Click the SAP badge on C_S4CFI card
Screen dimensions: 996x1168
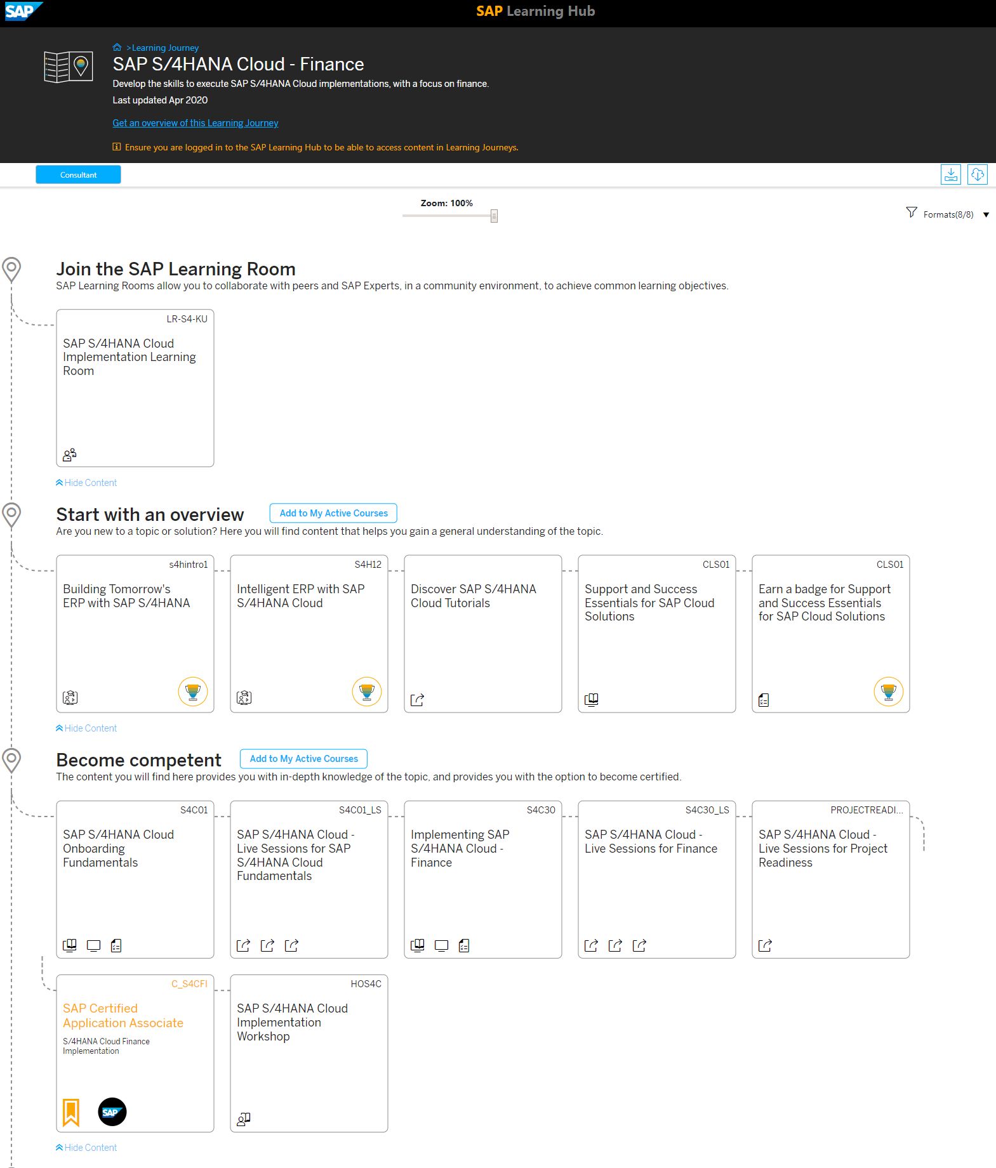112,1112
